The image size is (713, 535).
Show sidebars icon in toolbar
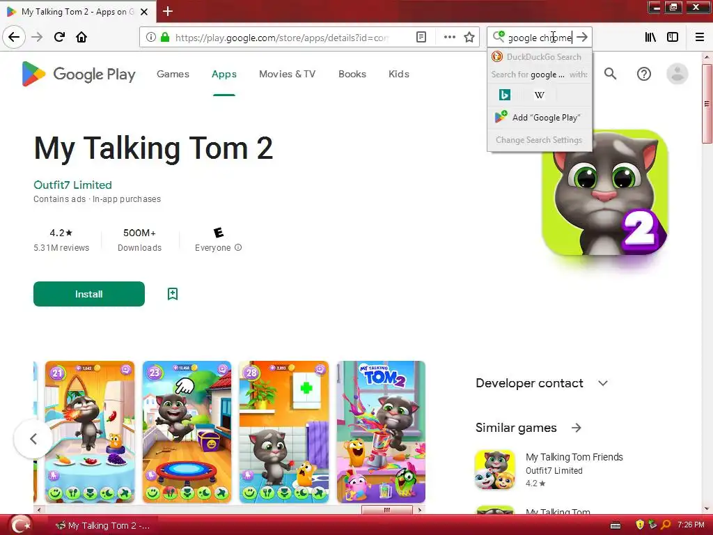click(x=673, y=38)
